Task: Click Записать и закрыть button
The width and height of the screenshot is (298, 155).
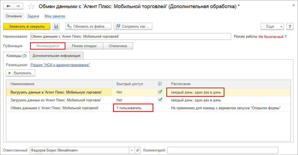Action: coord(27,27)
